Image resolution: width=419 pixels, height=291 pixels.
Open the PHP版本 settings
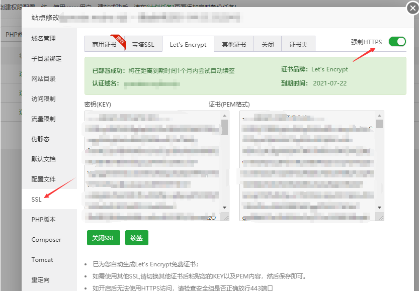43,219
